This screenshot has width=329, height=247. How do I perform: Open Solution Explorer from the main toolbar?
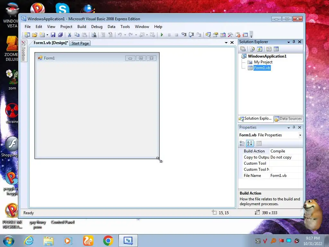(x=208, y=35)
